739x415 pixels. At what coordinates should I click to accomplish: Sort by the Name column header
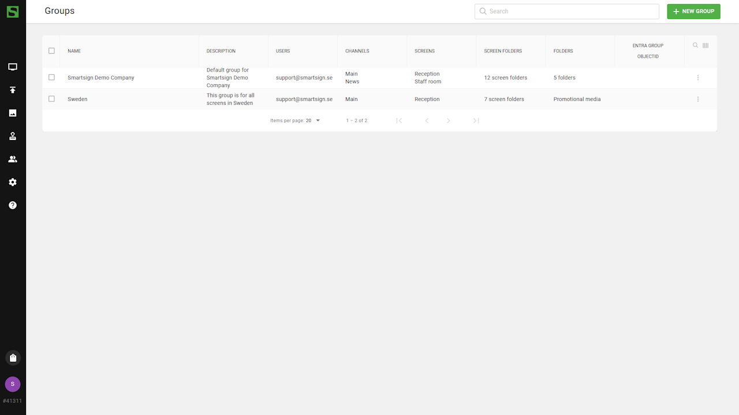(74, 51)
